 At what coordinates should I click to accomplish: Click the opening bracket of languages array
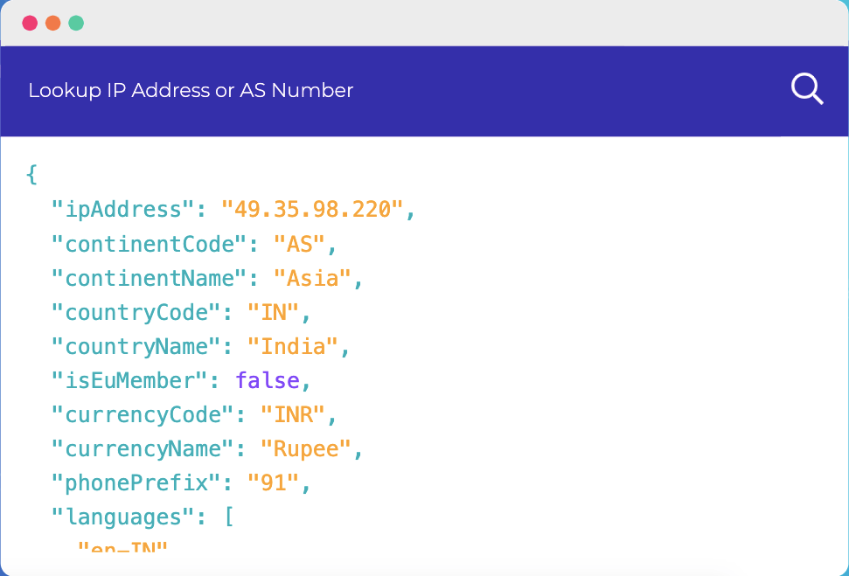click(228, 517)
